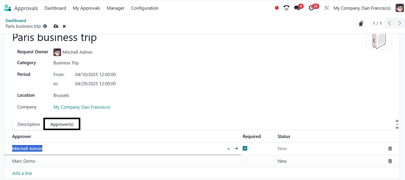Open the Configuration menu
This screenshot has width=405, height=180.
click(x=145, y=8)
